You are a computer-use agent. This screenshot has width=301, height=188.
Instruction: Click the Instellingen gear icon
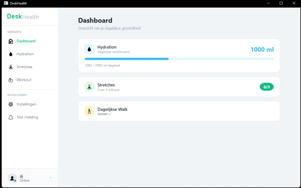pos(11,104)
